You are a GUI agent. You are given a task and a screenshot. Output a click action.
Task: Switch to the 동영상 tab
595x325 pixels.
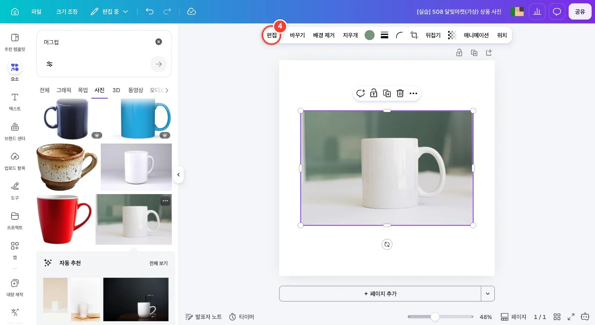[x=136, y=90]
